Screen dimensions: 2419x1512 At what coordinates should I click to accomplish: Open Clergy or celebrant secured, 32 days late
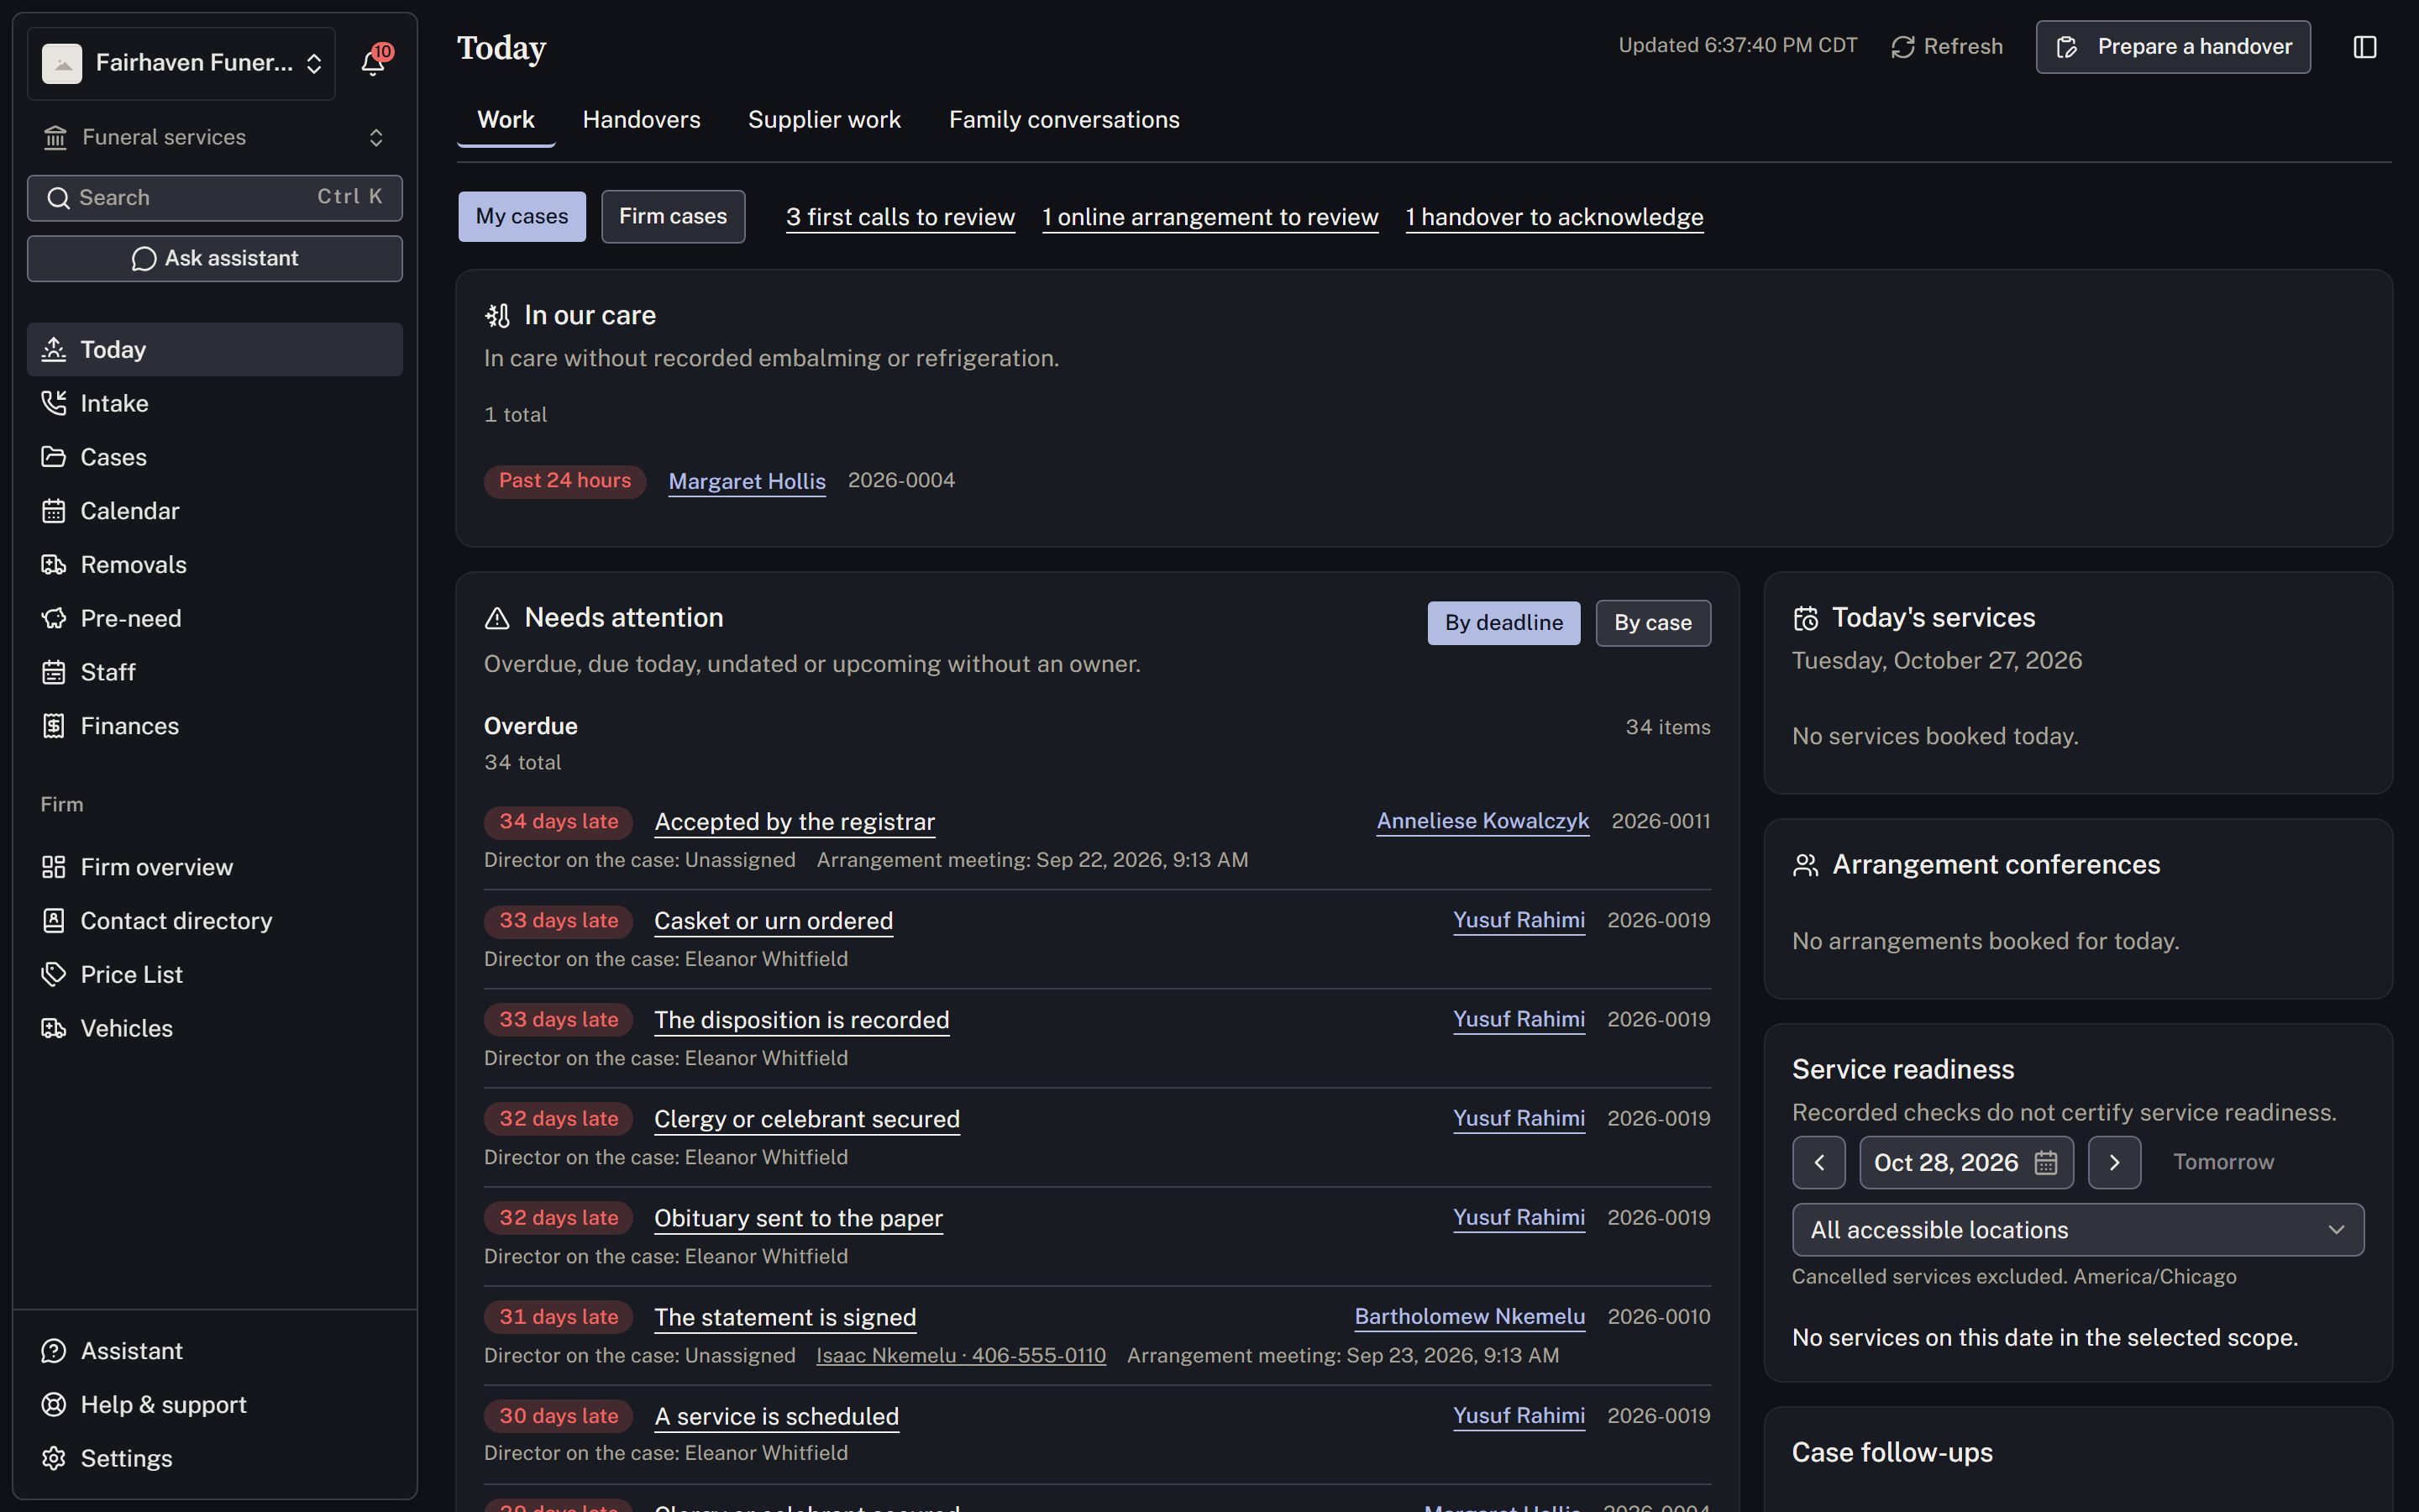tap(806, 1119)
